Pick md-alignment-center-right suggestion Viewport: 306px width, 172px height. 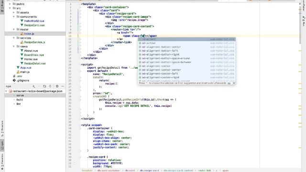pyautogui.click(x=186, y=77)
